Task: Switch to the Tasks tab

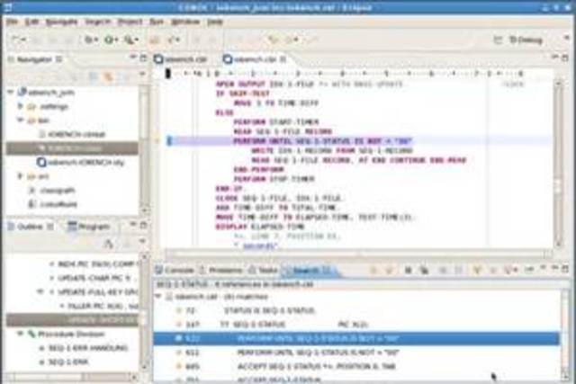Action: [264, 271]
